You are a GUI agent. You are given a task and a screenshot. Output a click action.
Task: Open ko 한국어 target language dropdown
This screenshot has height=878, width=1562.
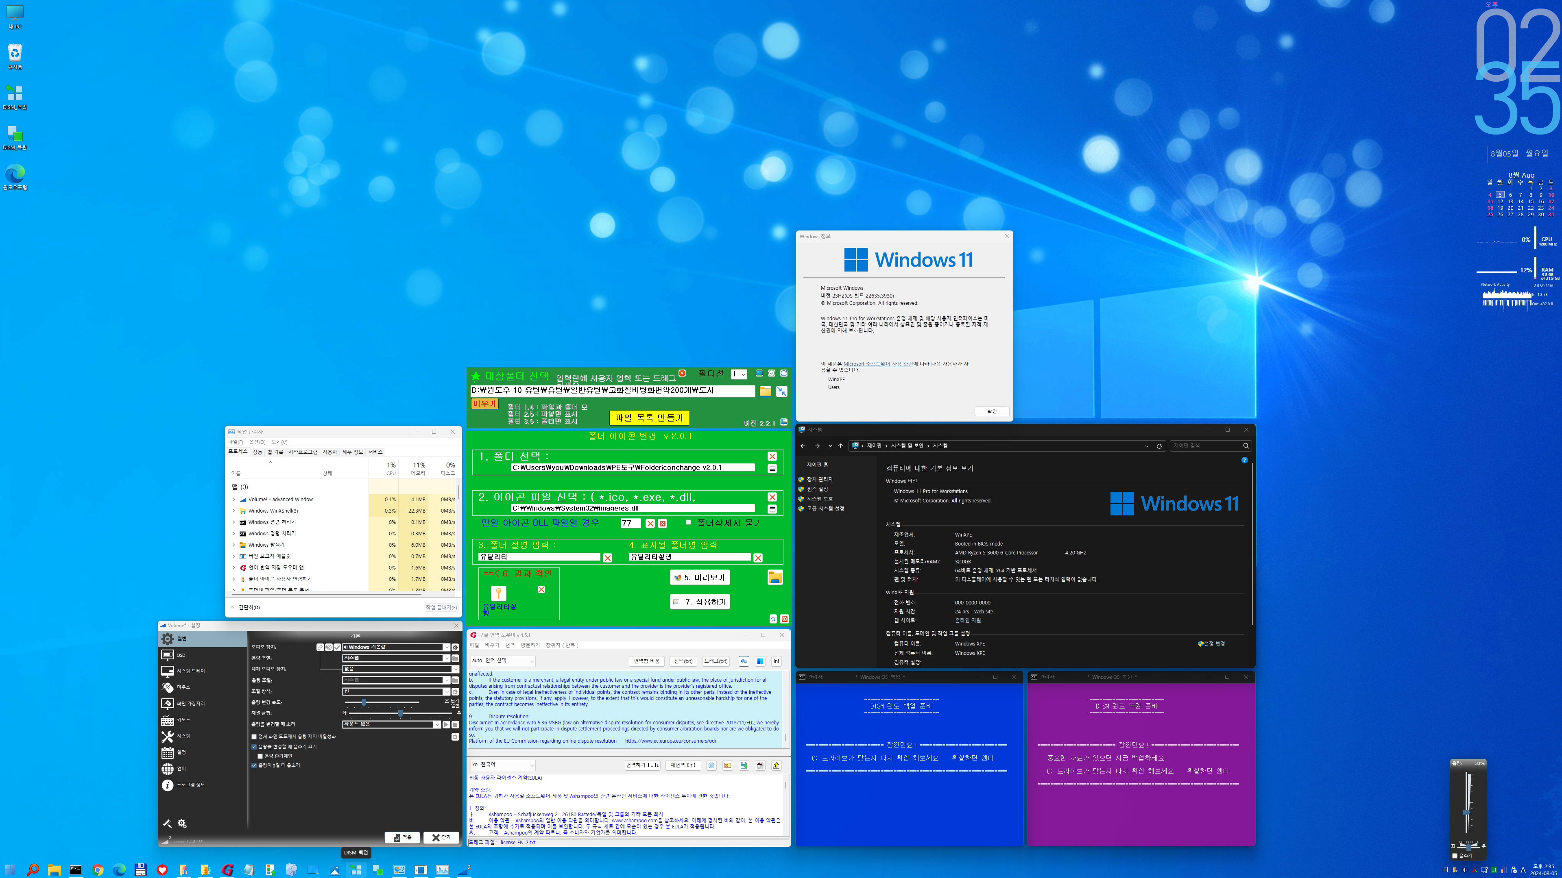point(503,765)
